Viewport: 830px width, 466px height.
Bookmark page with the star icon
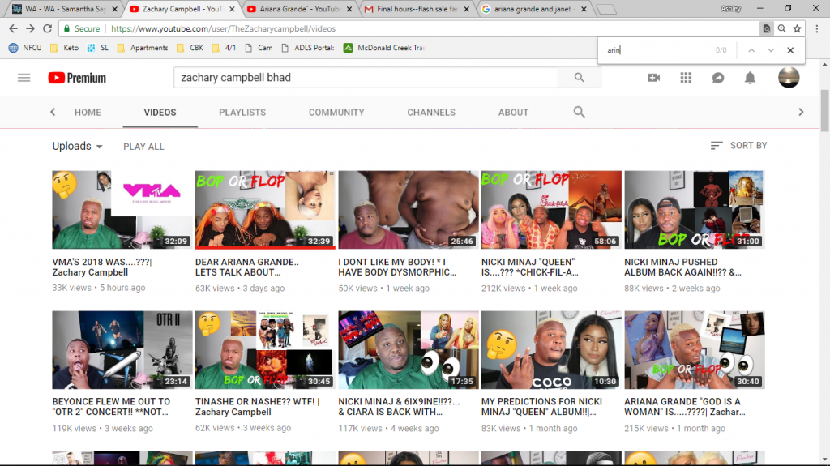click(x=798, y=28)
